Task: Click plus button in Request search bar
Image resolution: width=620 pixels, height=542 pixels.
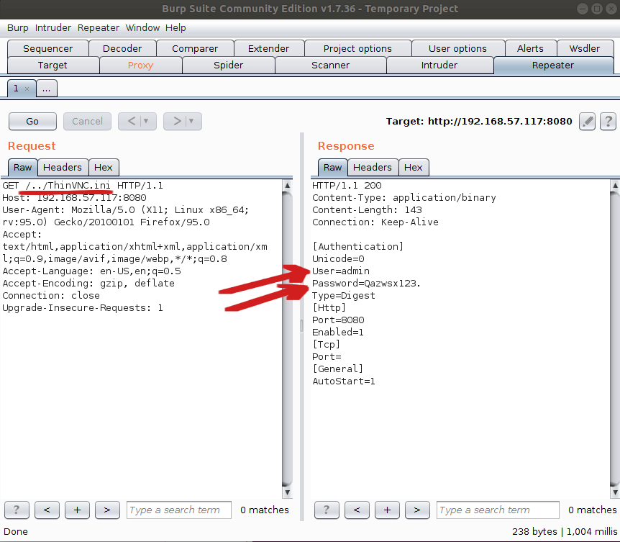Action: click(x=77, y=510)
